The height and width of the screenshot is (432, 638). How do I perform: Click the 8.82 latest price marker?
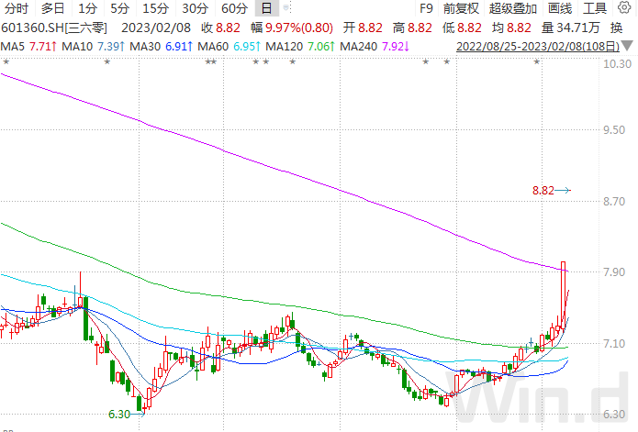pyautogui.click(x=552, y=190)
